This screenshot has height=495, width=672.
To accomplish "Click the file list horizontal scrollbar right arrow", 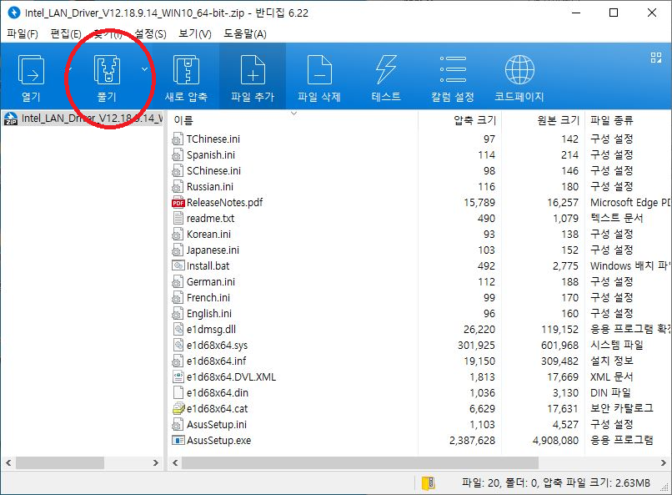I will click(664, 462).
